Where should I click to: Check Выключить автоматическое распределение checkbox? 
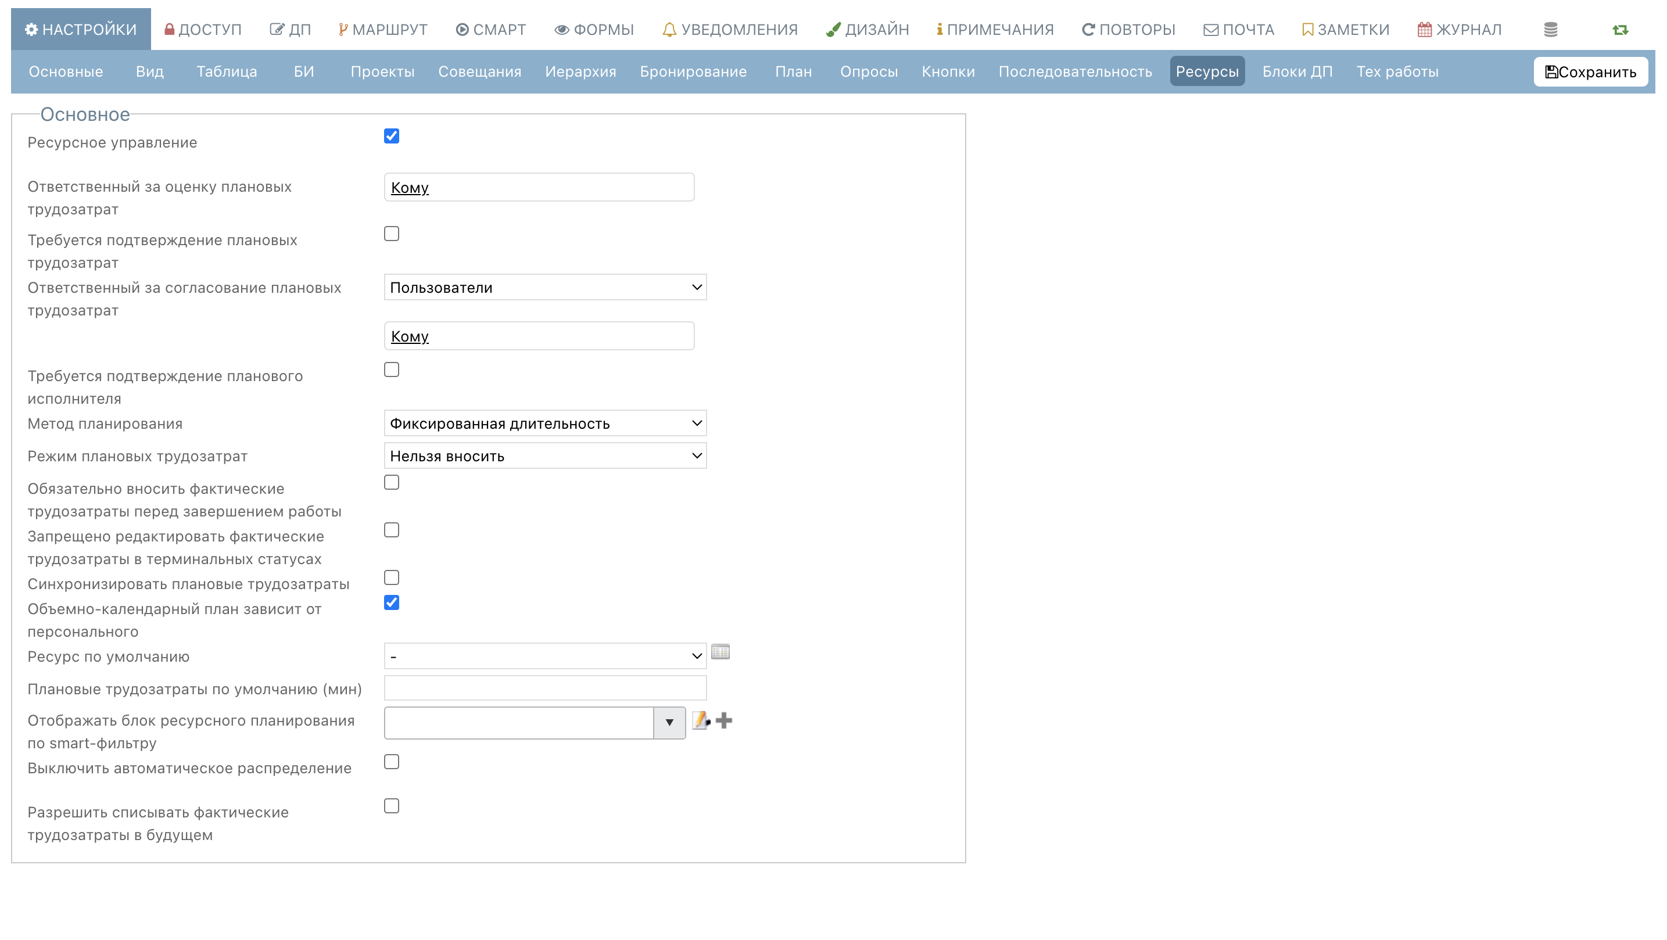pyautogui.click(x=392, y=762)
